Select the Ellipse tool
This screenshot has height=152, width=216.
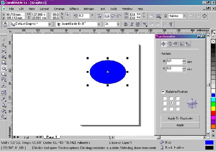point(3,68)
